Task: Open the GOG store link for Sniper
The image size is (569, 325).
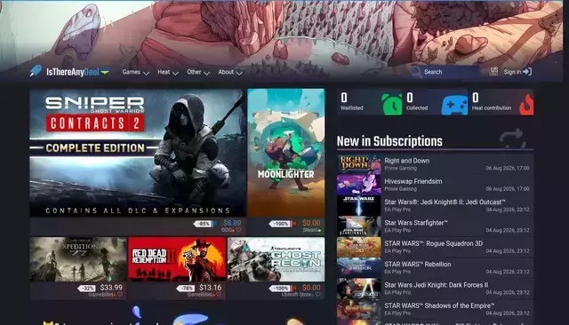Action: click(x=227, y=230)
